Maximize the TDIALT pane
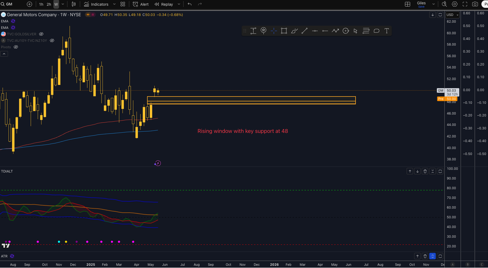 point(440,171)
